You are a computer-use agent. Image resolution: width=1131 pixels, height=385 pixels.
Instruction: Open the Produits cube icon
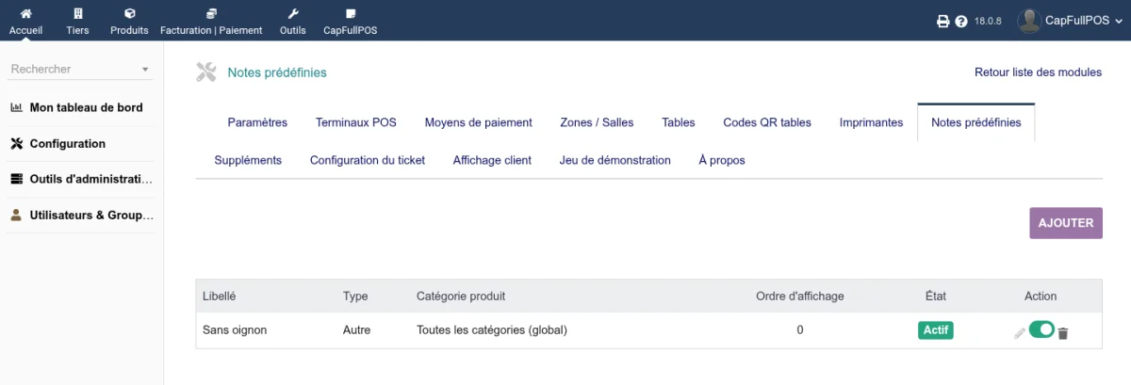tap(129, 14)
